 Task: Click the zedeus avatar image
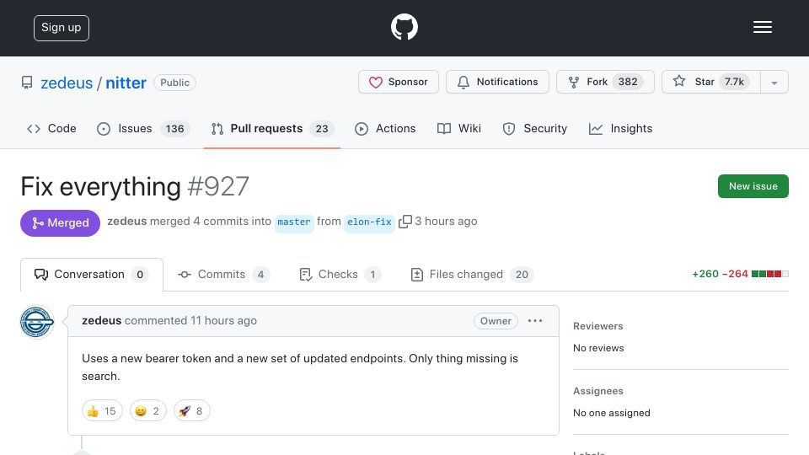point(36,321)
